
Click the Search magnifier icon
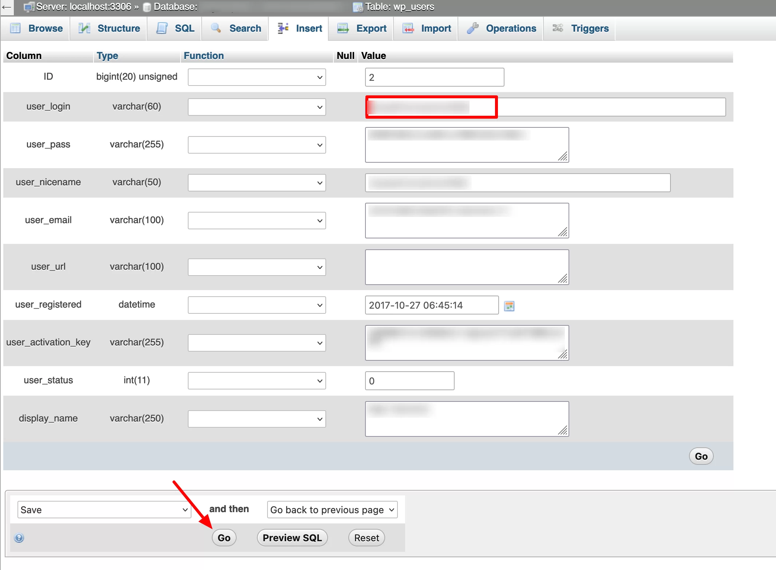pos(216,28)
